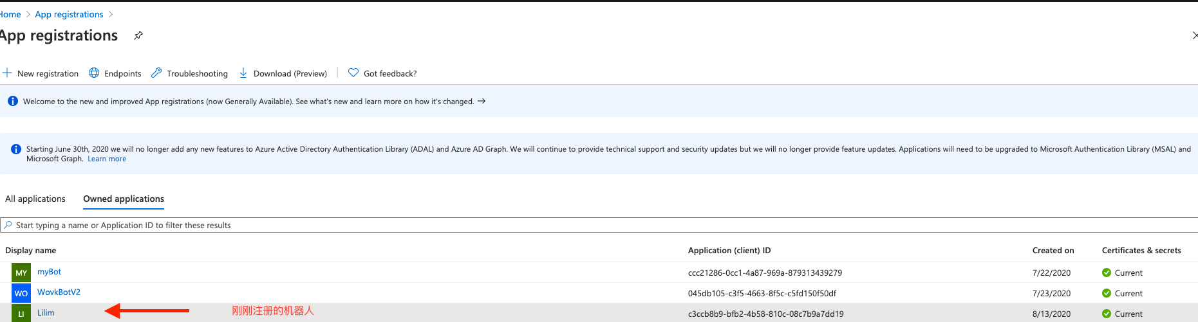1198x322 pixels.
Task: Click the green MY avatar for myBot
Action: pos(21,273)
